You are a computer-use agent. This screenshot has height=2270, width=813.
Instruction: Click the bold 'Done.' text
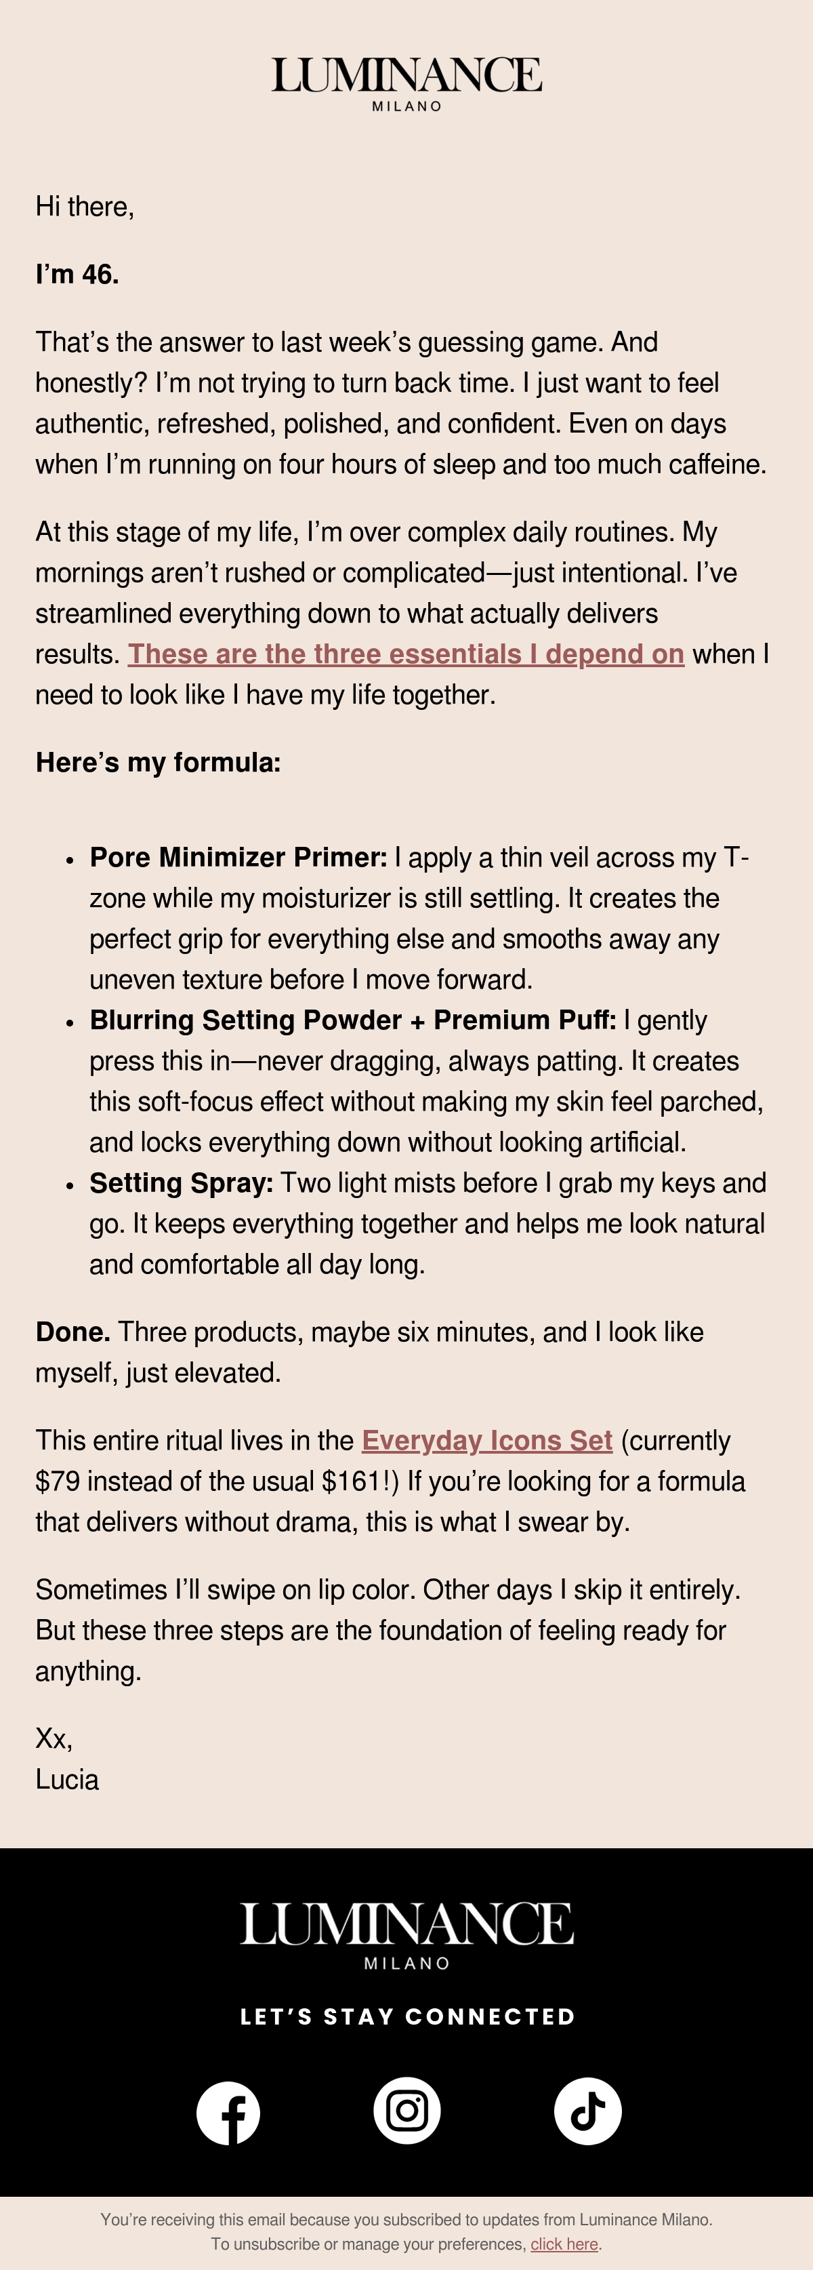tap(73, 1332)
